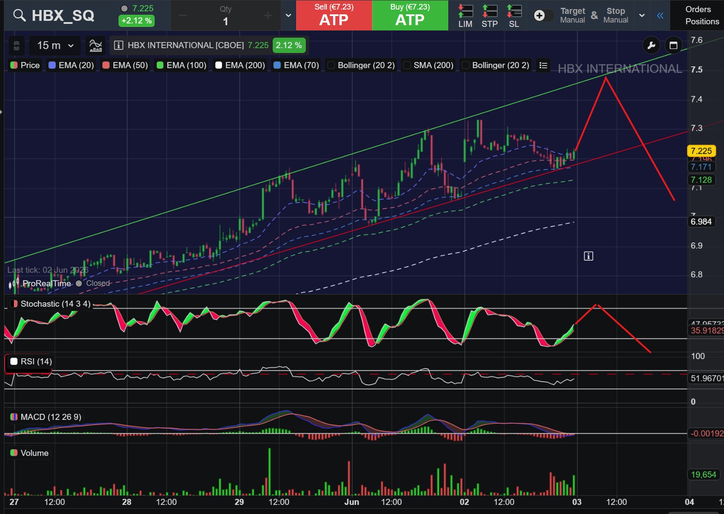Click the quantity field showing 1
This screenshot has width=724, height=514.
[225, 21]
